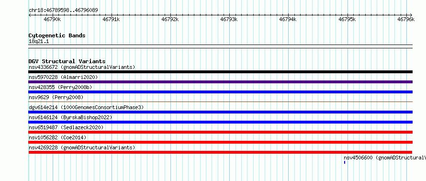Select the 18q21.1 cytogenetic band bar

click(x=220, y=46)
